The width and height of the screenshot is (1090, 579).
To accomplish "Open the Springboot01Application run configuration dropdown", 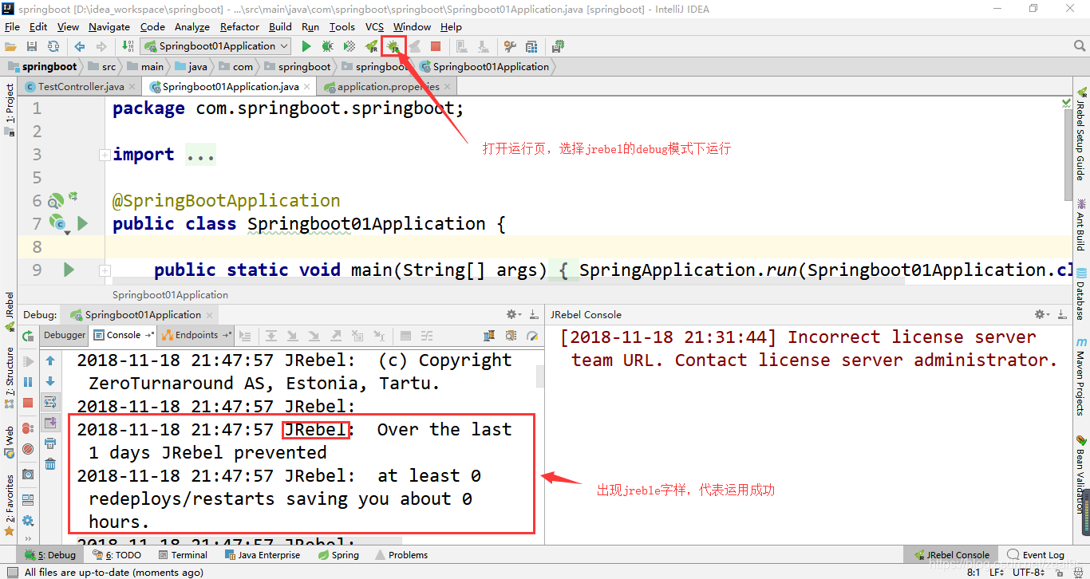I will coord(215,47).
